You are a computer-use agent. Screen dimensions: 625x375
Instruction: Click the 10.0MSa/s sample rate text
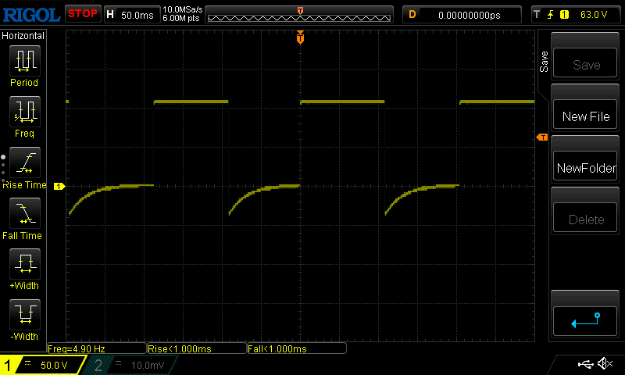pos(183,9)
